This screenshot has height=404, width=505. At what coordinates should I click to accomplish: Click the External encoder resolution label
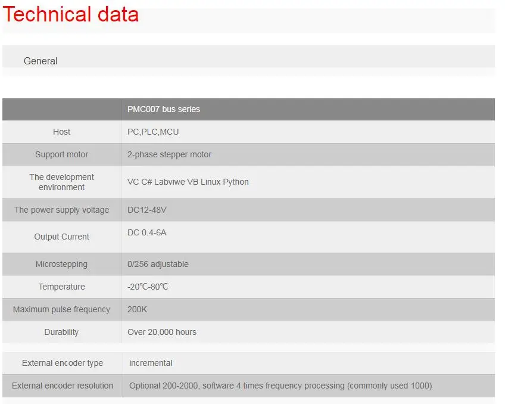tap(63, 386)
